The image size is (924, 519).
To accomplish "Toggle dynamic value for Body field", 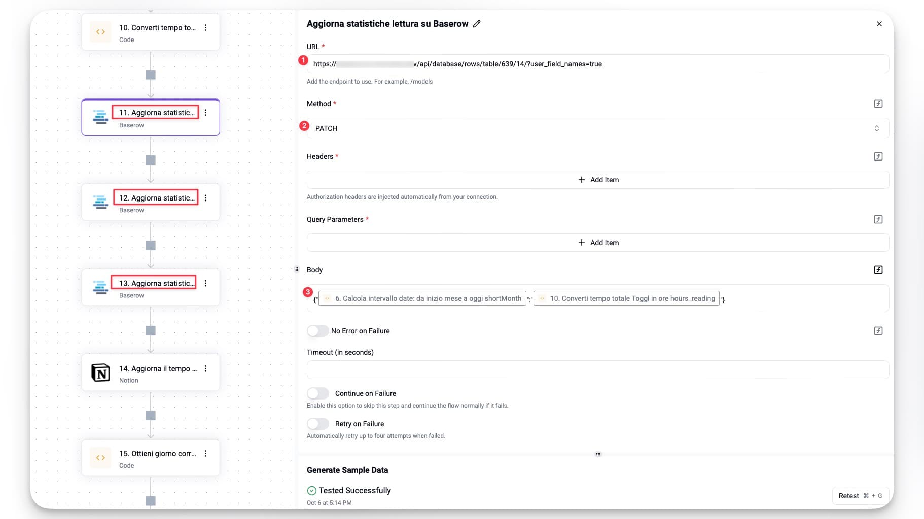I will pyautogui.click(x=878, y=270).
